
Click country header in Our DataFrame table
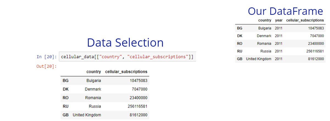point(265,20)
